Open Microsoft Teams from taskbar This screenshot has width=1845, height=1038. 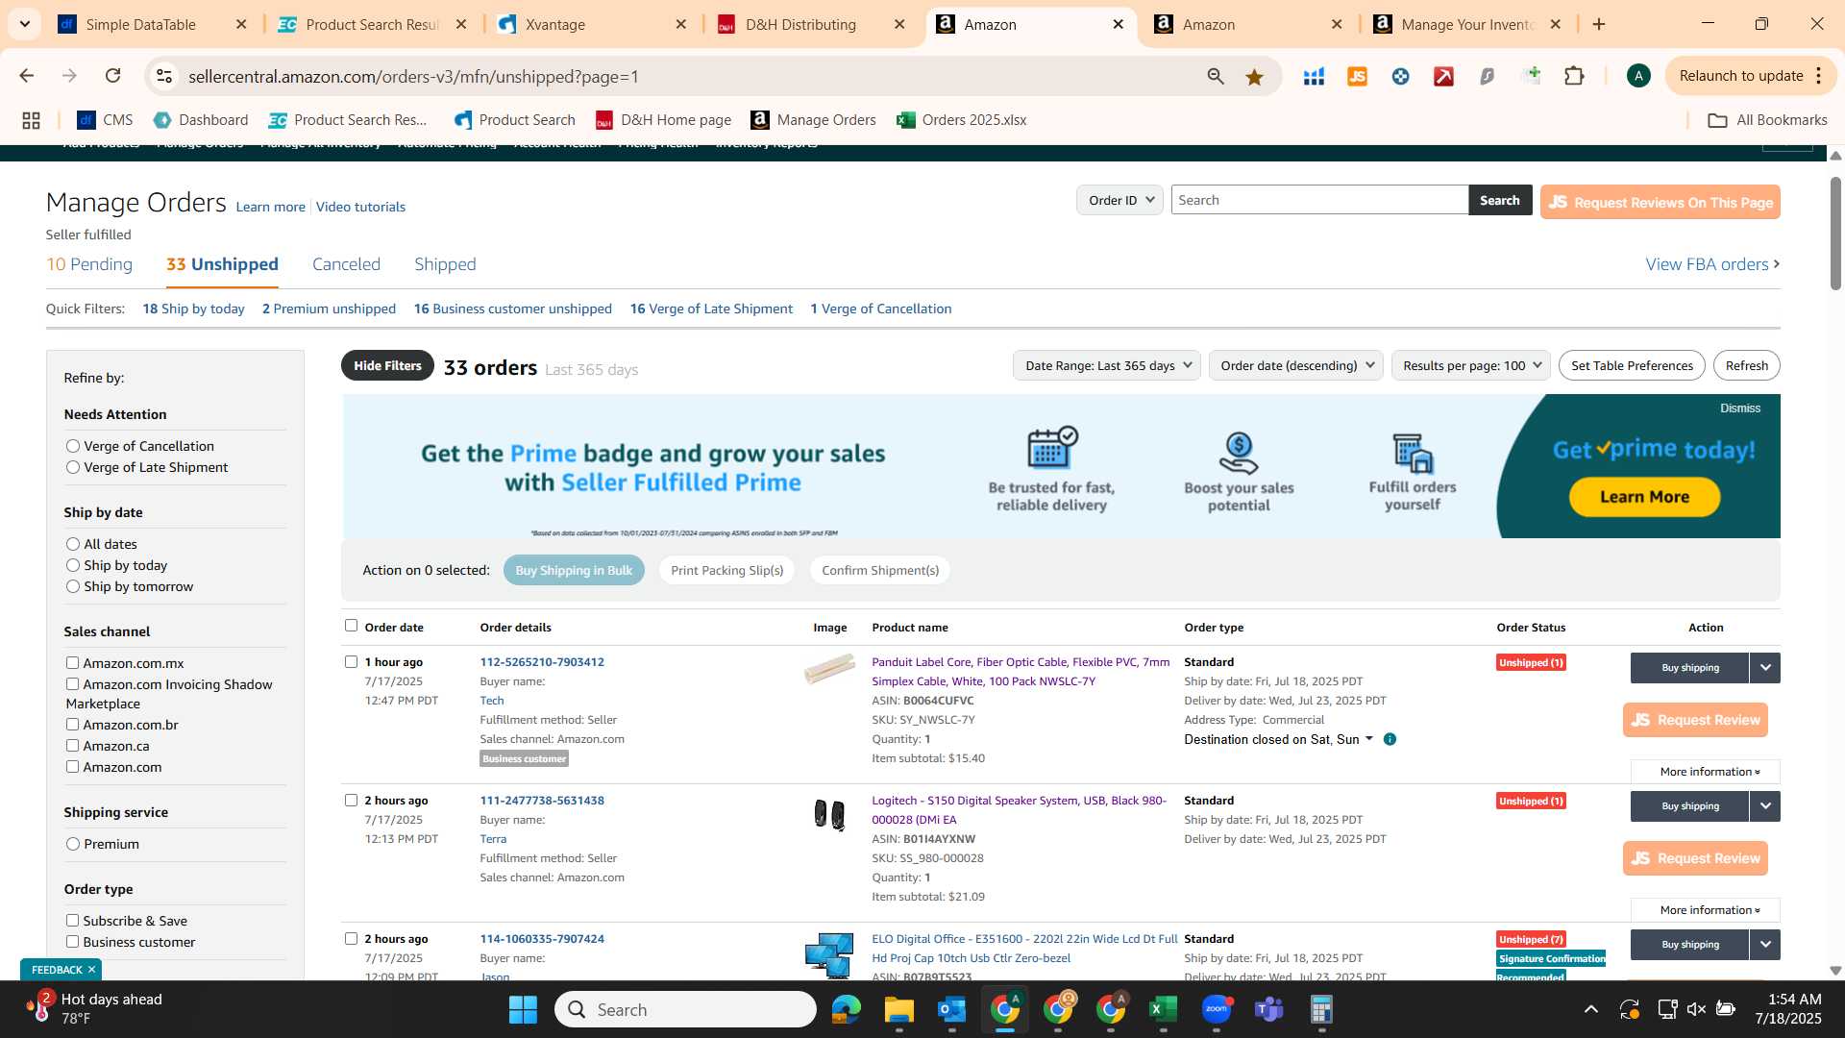coord(1269,1009)
